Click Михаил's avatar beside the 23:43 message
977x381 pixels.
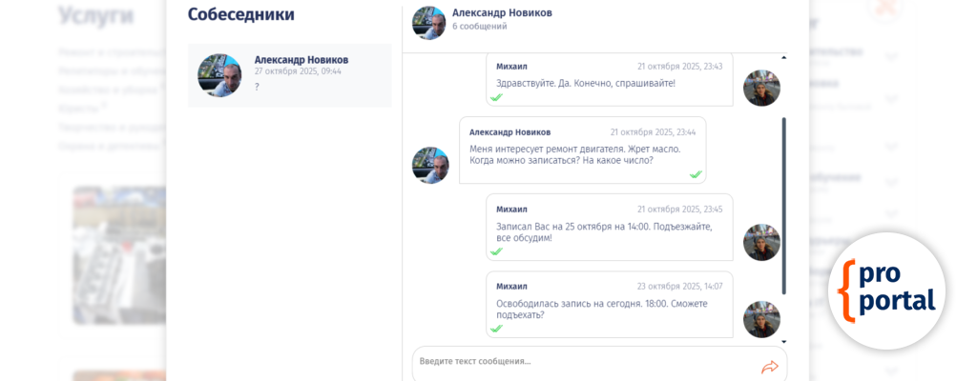pos(761,88)
